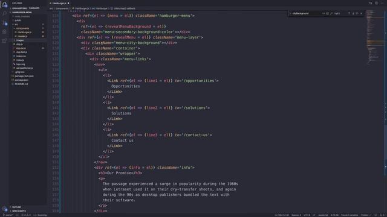The width and height of the screenshot is (387, 217).
Task: Click the minimap code overview
Action: click(375, 37)
